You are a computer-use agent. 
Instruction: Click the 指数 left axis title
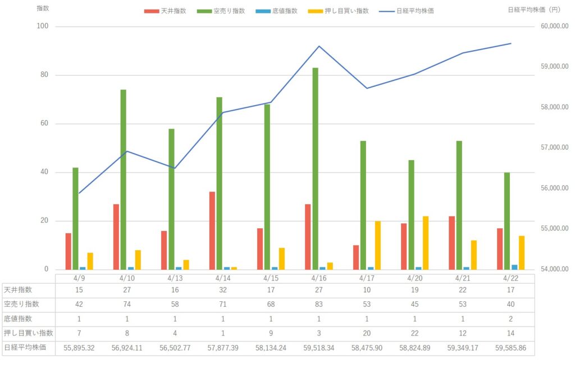(x=43, y=8)
